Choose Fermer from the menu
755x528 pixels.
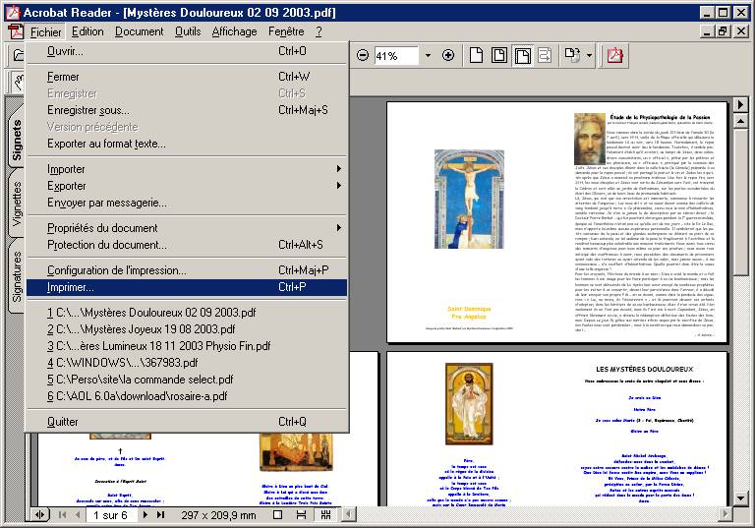[x=187, y=77]
